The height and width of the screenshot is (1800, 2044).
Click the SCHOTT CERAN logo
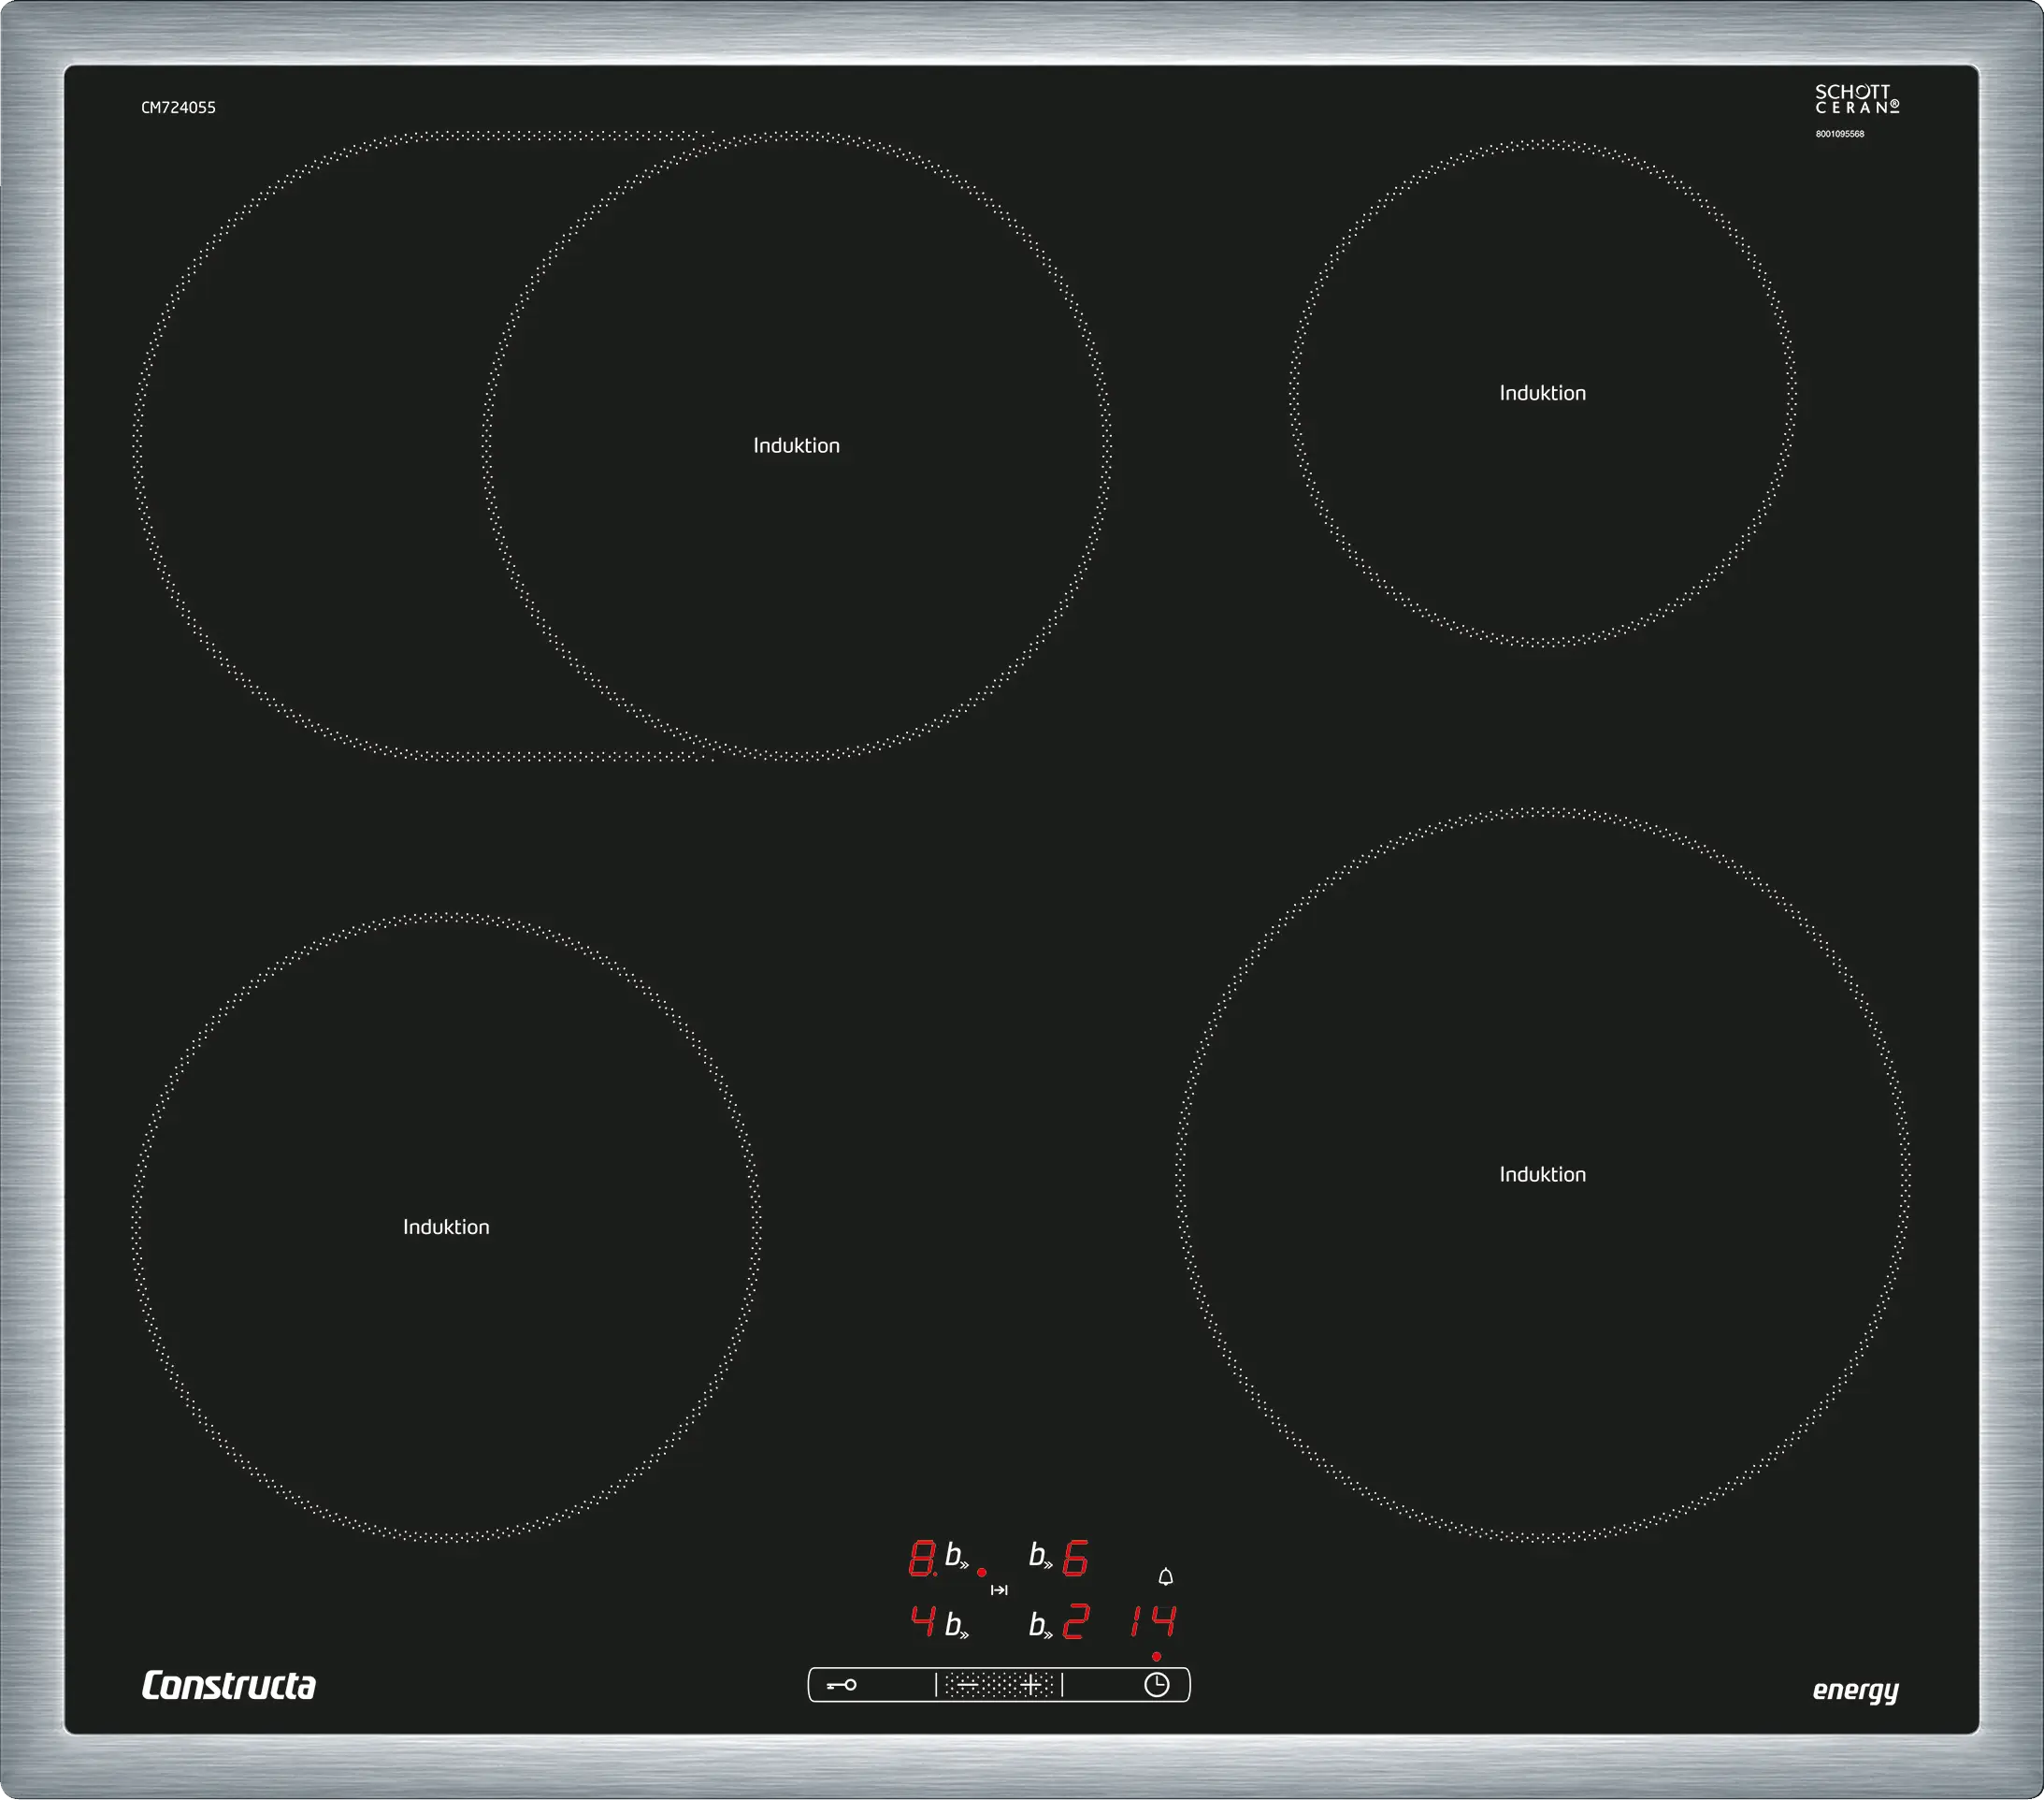(1856, 99)
